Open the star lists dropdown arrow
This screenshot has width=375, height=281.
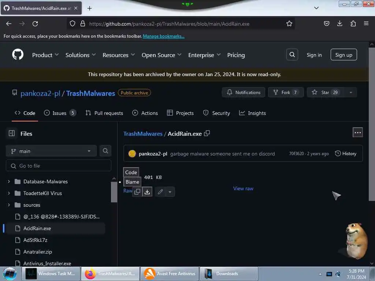click(x=351, y=93)
